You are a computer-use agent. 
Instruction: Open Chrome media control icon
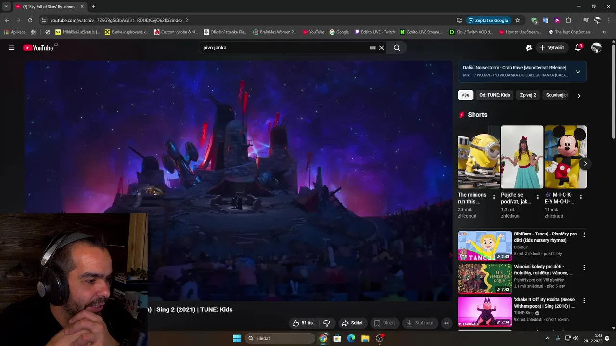(x=586, y=20)
